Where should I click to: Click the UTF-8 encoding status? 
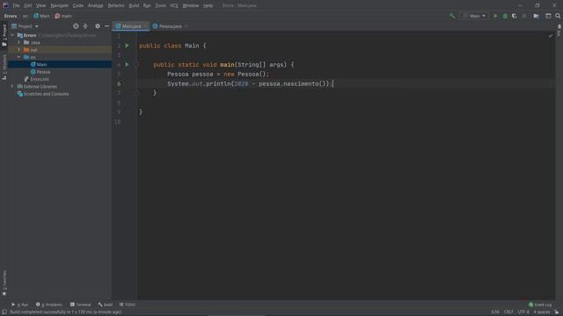point(523,312)
